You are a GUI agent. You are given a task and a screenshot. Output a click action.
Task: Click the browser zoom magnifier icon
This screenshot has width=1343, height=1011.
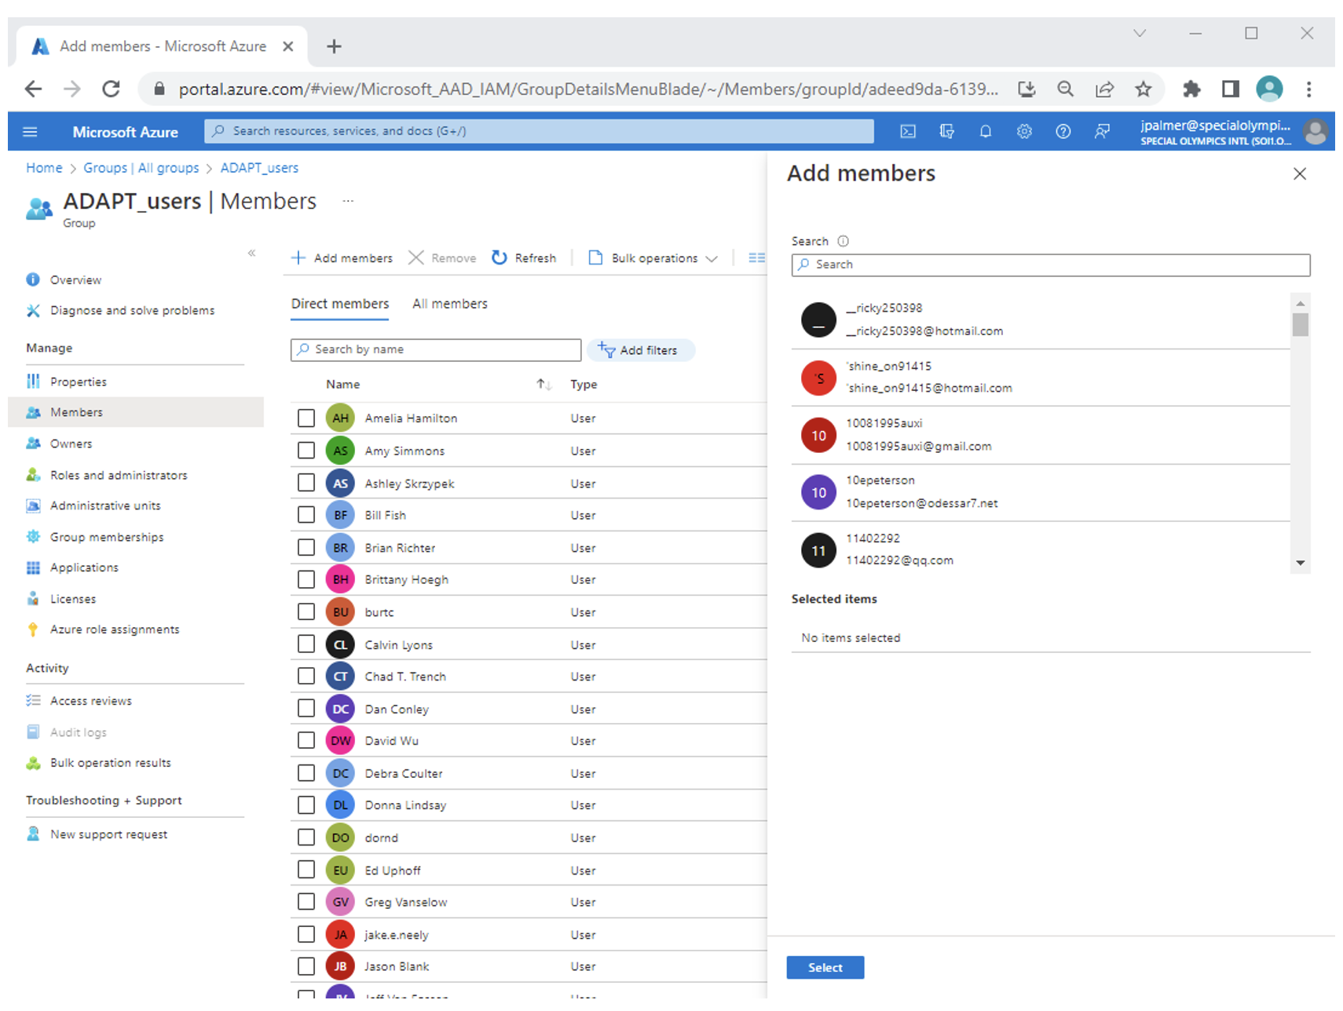click(1065, 89)
